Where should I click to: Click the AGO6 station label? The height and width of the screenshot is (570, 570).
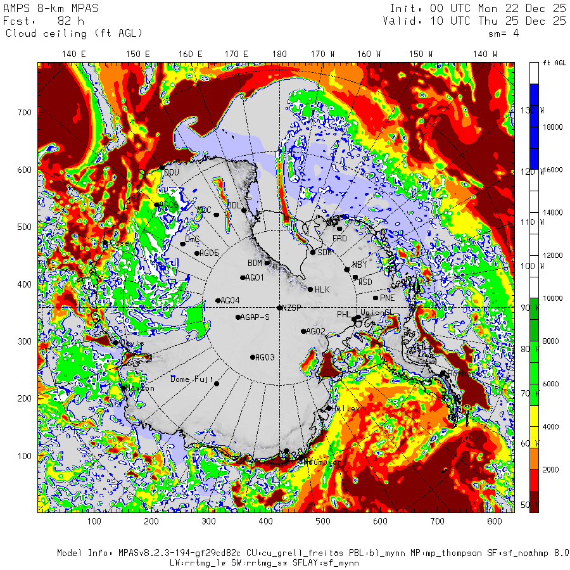169,205
